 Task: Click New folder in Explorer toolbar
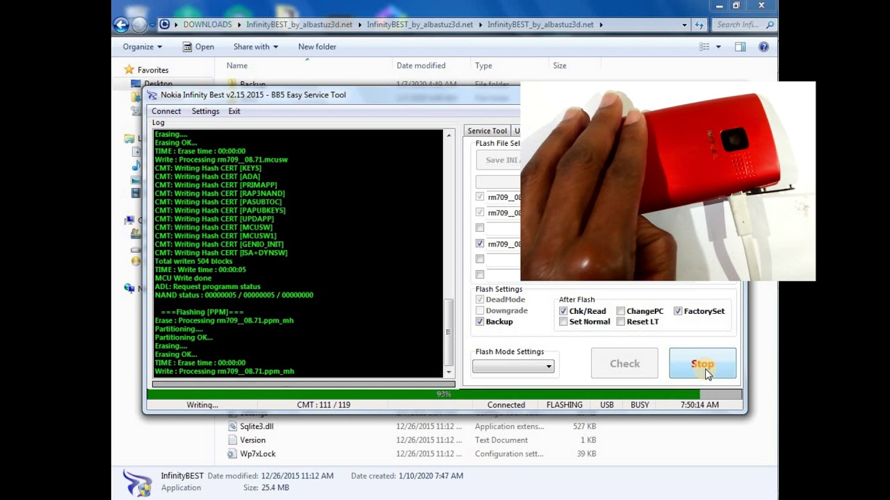(x=317, y=47)
